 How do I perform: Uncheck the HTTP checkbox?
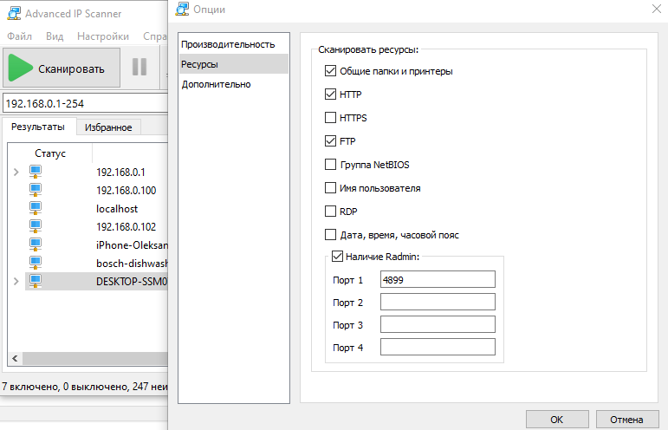(x=330, y=94)
